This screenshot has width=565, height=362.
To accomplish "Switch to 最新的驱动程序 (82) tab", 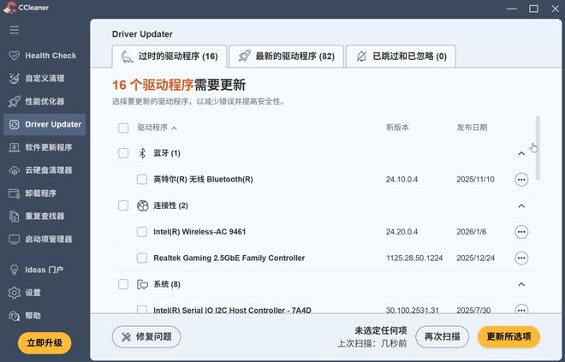I will 287,56.
